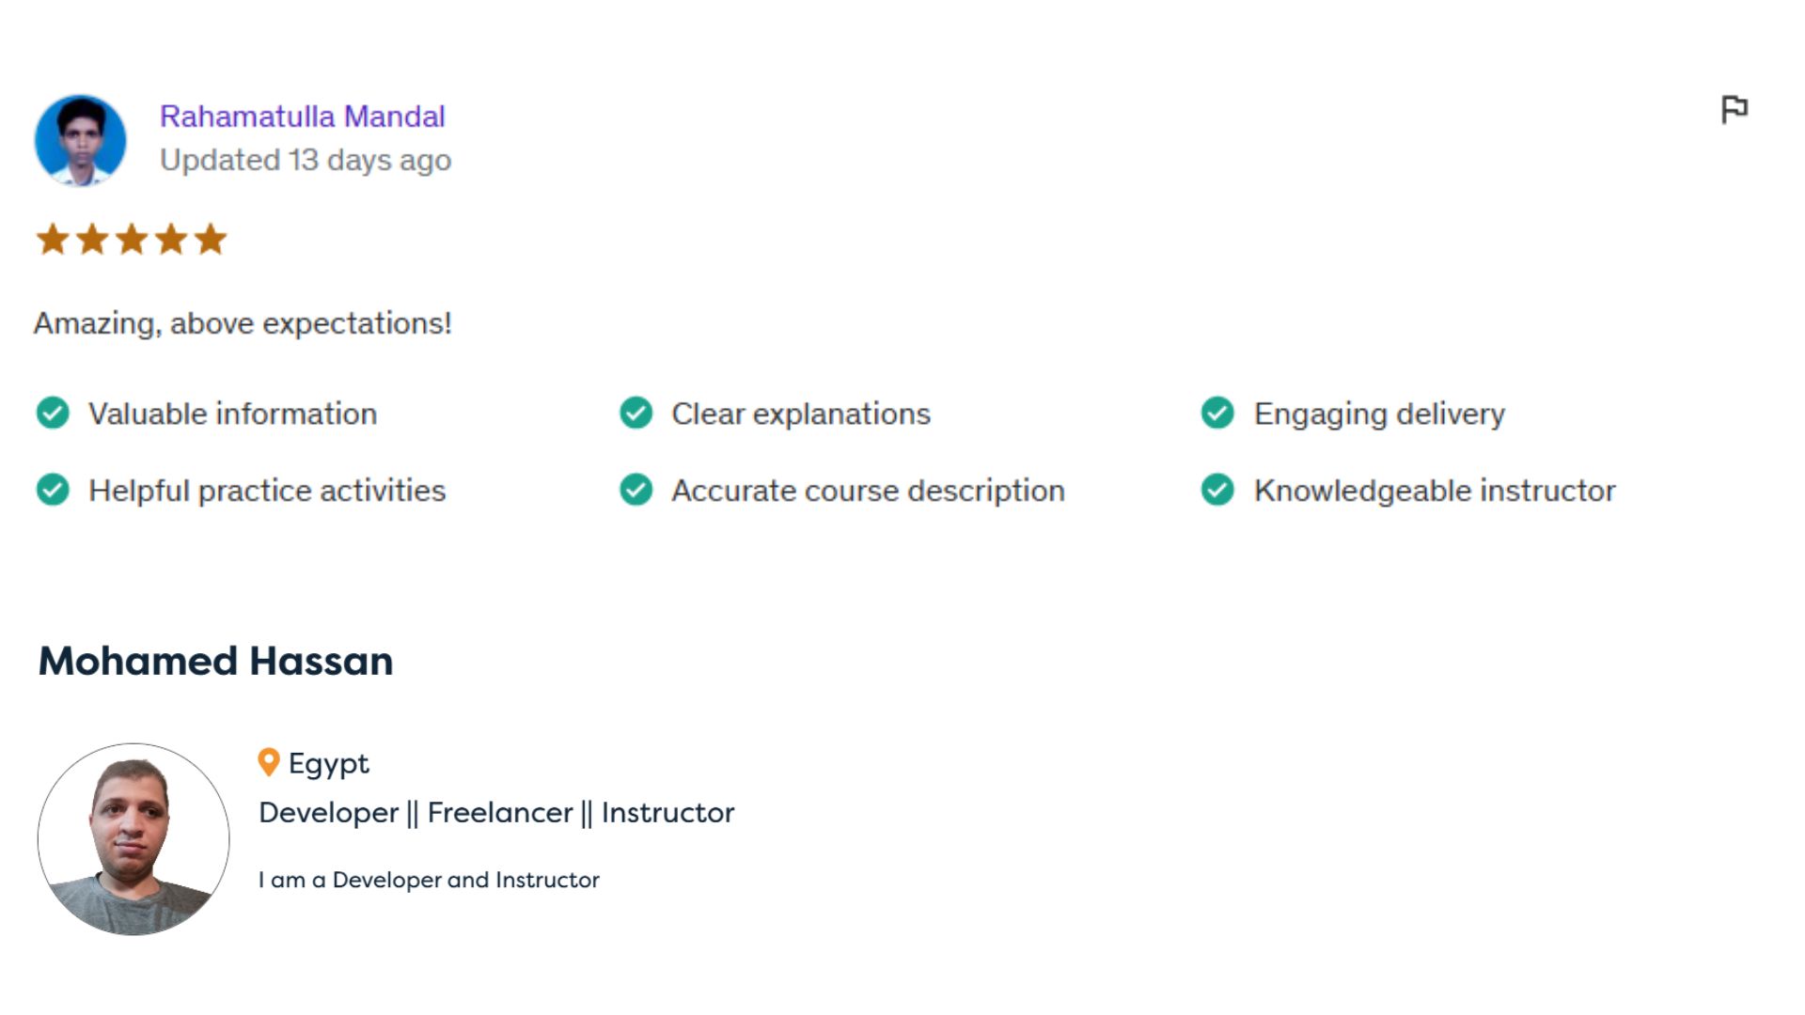This screenshot has height=1015, width=1805.
Task: Click the Helpful practice activities checkmark
Action: pyautogui.click(x=53, y=490)
